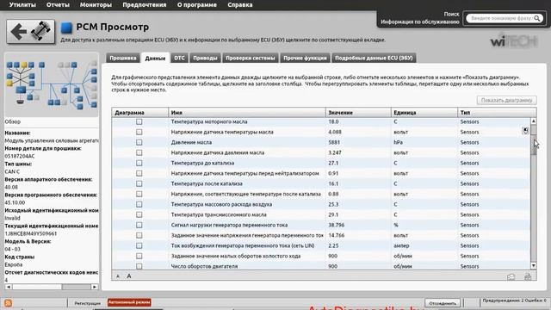Check the box for Давление масла
The width and height of the screenshot is (551, 310).
pos(139,142)
